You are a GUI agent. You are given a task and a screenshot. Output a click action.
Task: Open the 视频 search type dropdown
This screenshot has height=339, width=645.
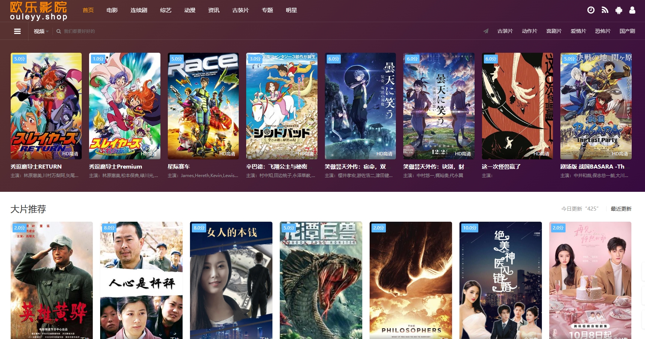coord(40,31)
